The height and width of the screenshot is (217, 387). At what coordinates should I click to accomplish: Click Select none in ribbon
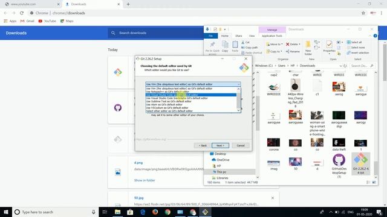point(356,48)
